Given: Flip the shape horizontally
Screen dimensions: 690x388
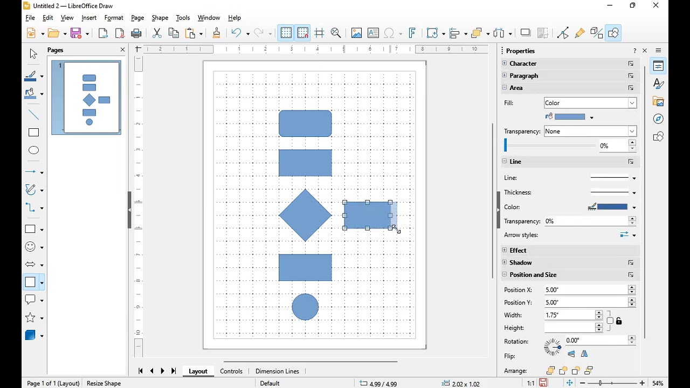Looking at the screenshot, I should tap(584, 354).
